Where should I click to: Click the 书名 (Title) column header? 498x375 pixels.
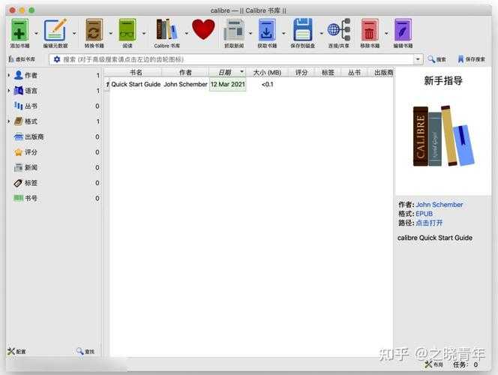pyautogui.click(x=136, y=73)
